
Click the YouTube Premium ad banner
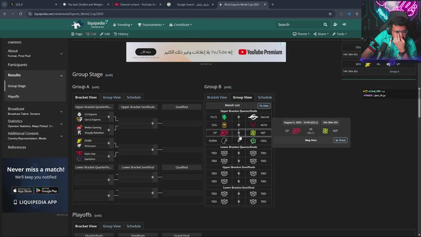coord(206,52)
